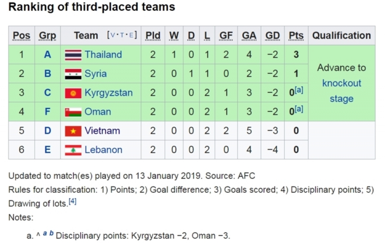Viewport: 385px width, 243px height.
Task: Click the GD column header abbreviation
Action: point(272,36)
